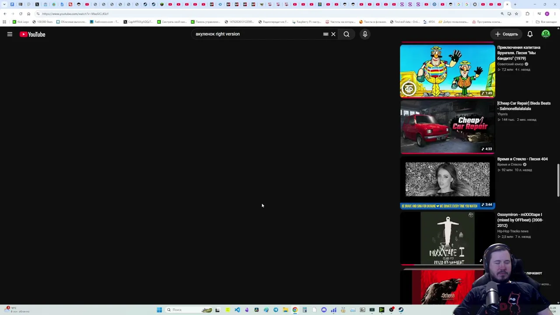Open '[Cheap Car Repair] Bieda Beats' title link
The image size is (560, 315).
[524, 106]
